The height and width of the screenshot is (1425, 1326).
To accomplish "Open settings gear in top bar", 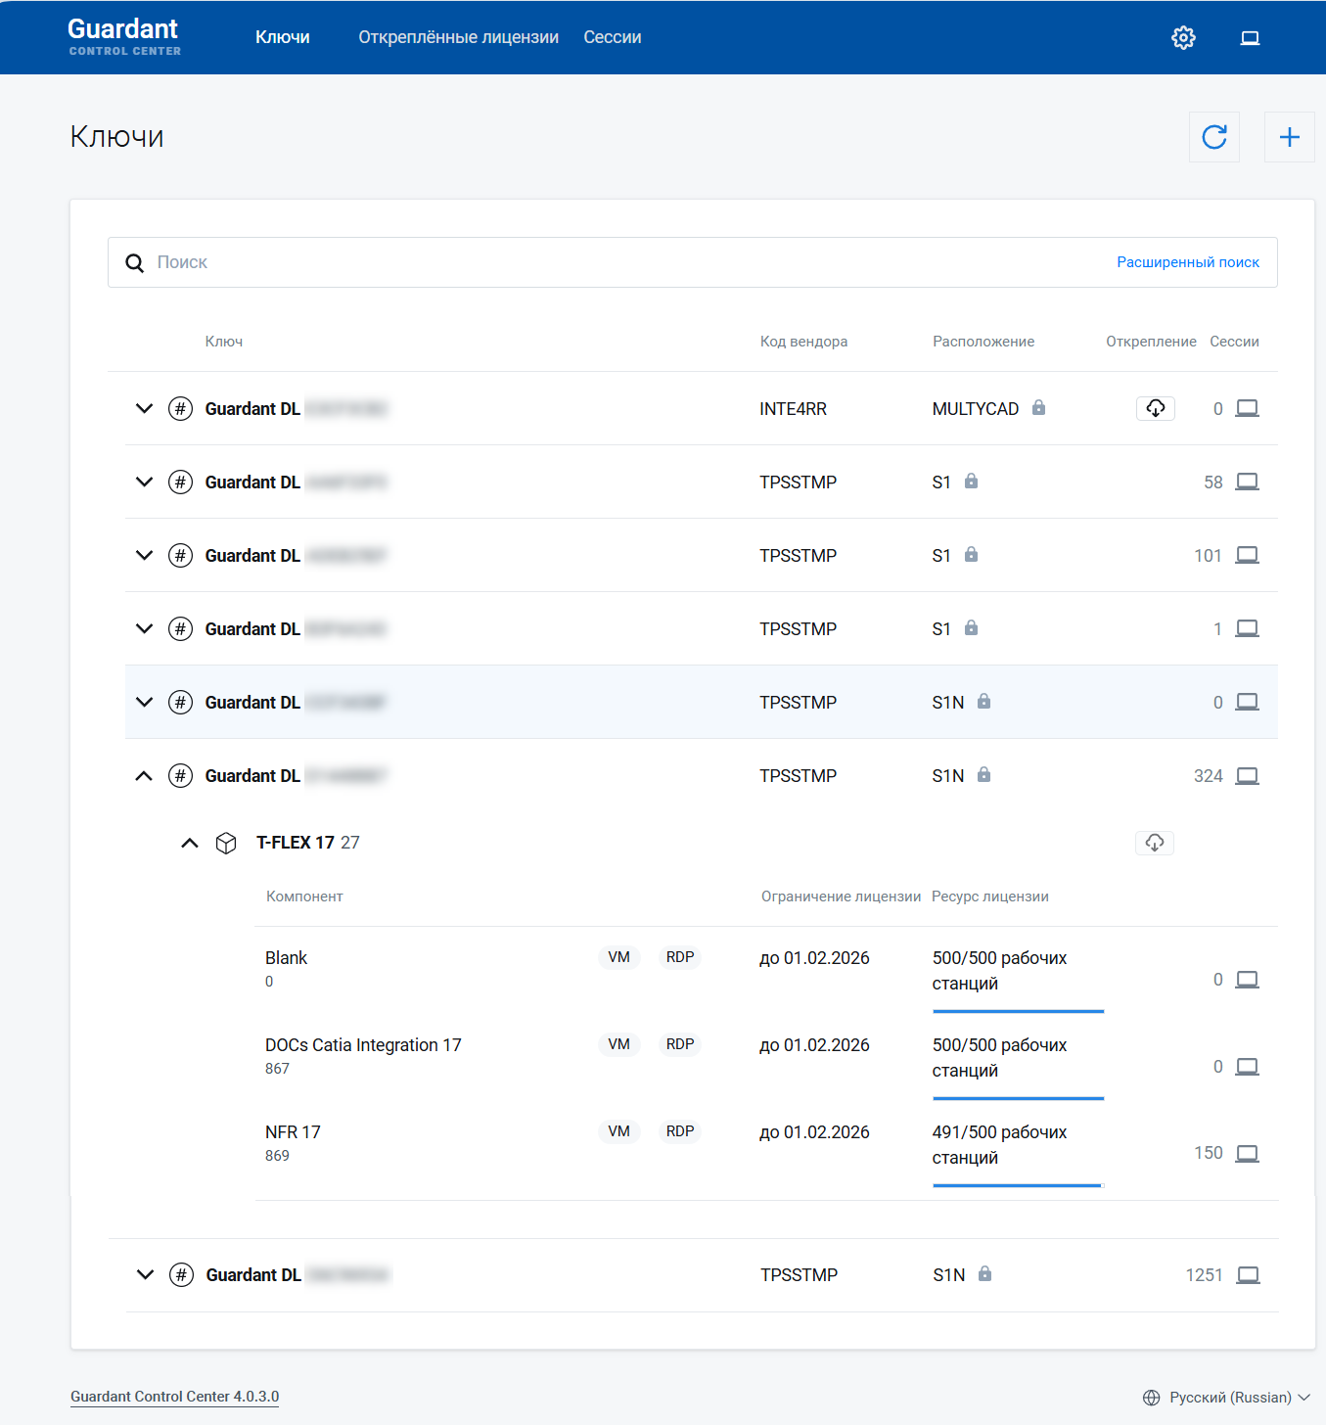I will [1183, 38].
